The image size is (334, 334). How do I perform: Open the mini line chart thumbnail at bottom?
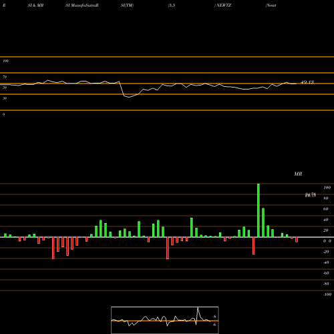coord(165,320)
